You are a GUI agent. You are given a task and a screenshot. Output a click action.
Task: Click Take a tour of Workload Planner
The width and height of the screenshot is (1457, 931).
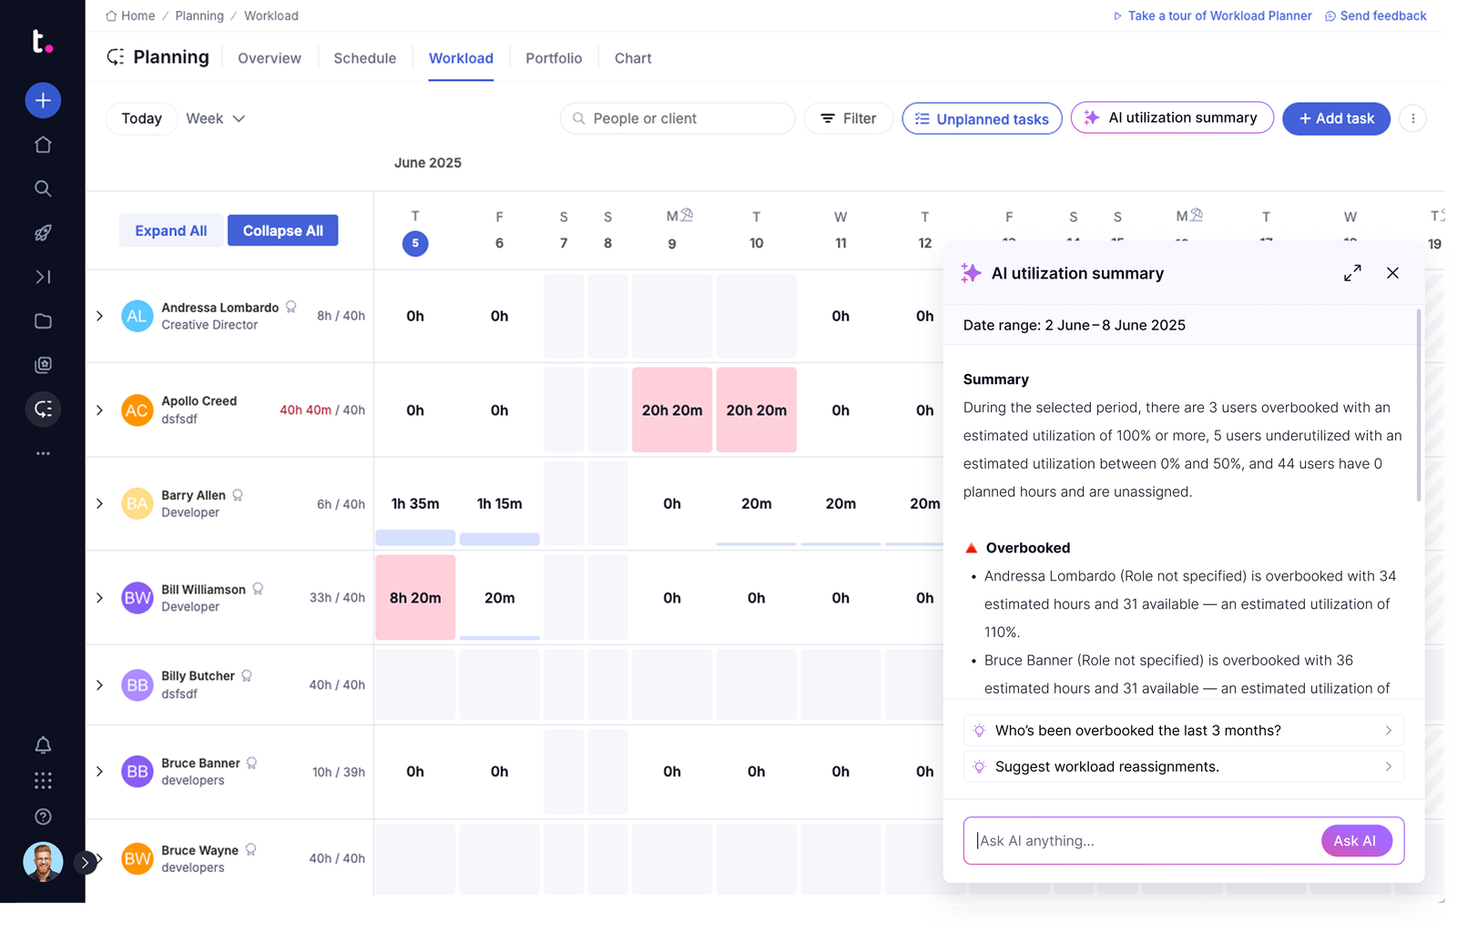click(1212, 15)
